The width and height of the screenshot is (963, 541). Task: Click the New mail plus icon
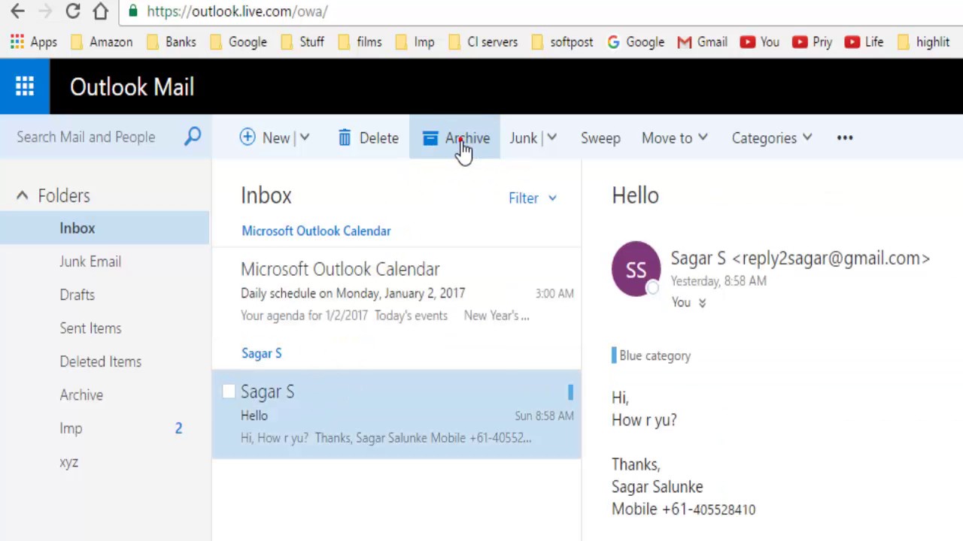coord(248,137)
